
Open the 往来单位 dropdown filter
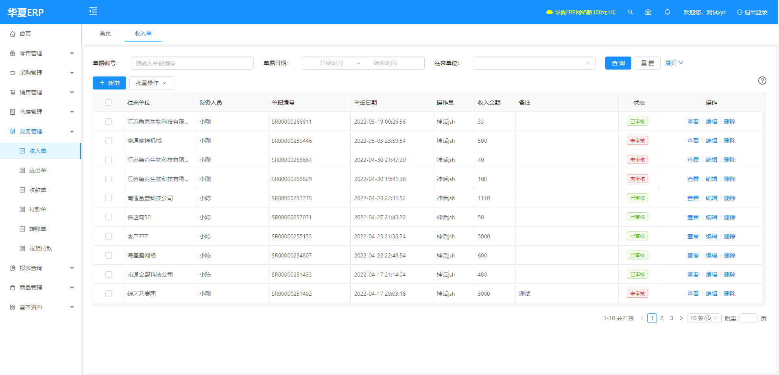(534, 63)
